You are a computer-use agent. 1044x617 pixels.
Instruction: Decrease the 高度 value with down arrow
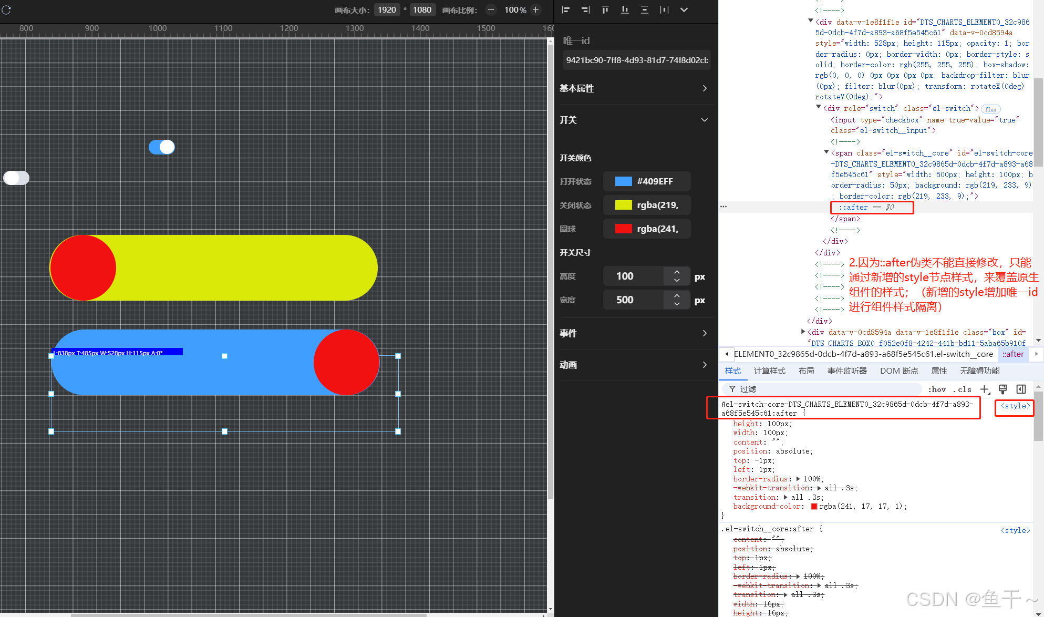pyautogui.click(x=677, y=281)
